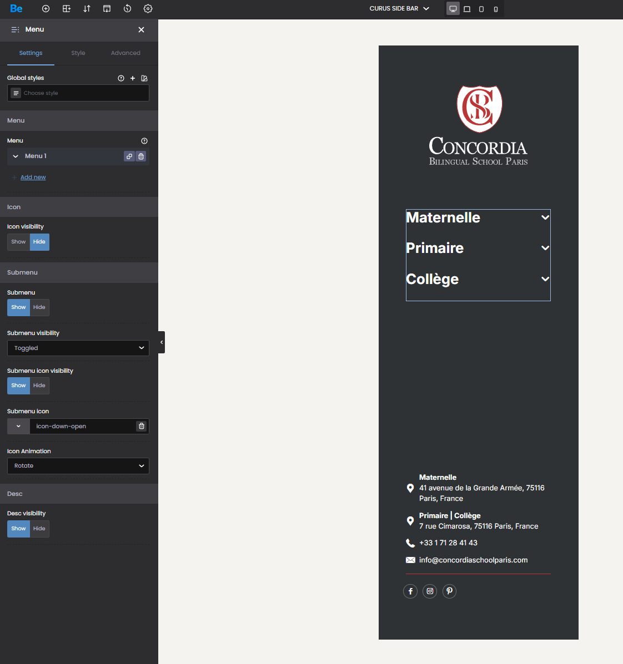Add a new global style with plus icon

pos(133,78)
